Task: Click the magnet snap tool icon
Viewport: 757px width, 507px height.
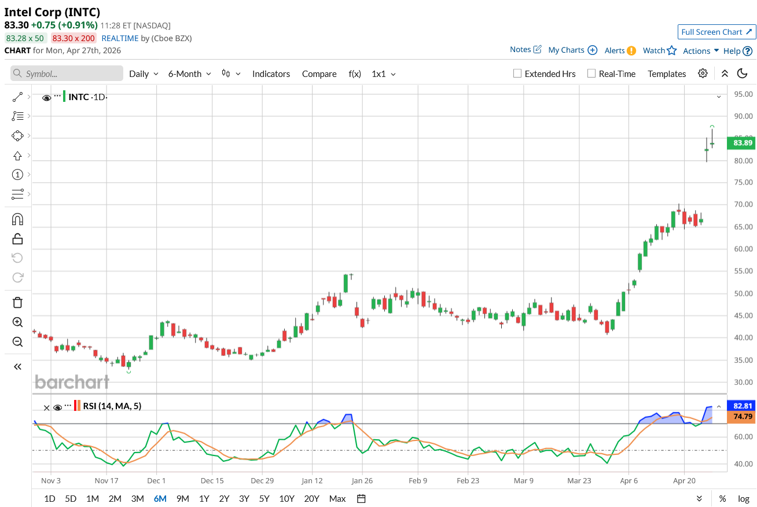Action: [x=17, y=219]
